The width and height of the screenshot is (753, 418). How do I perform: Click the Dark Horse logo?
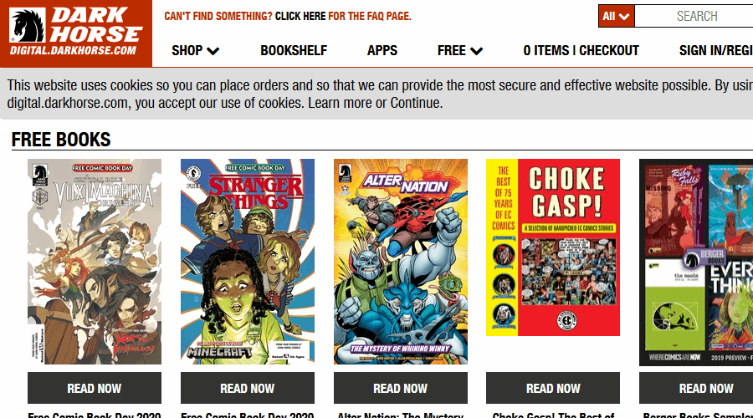(x=76, y=32)
